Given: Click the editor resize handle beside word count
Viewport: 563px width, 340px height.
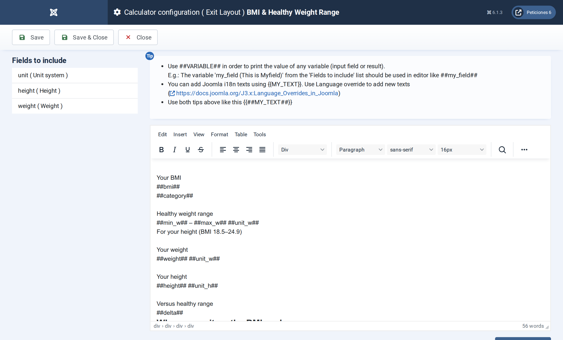Looking at the screenshot, I should pyautogui.click(x=547, y=327).
